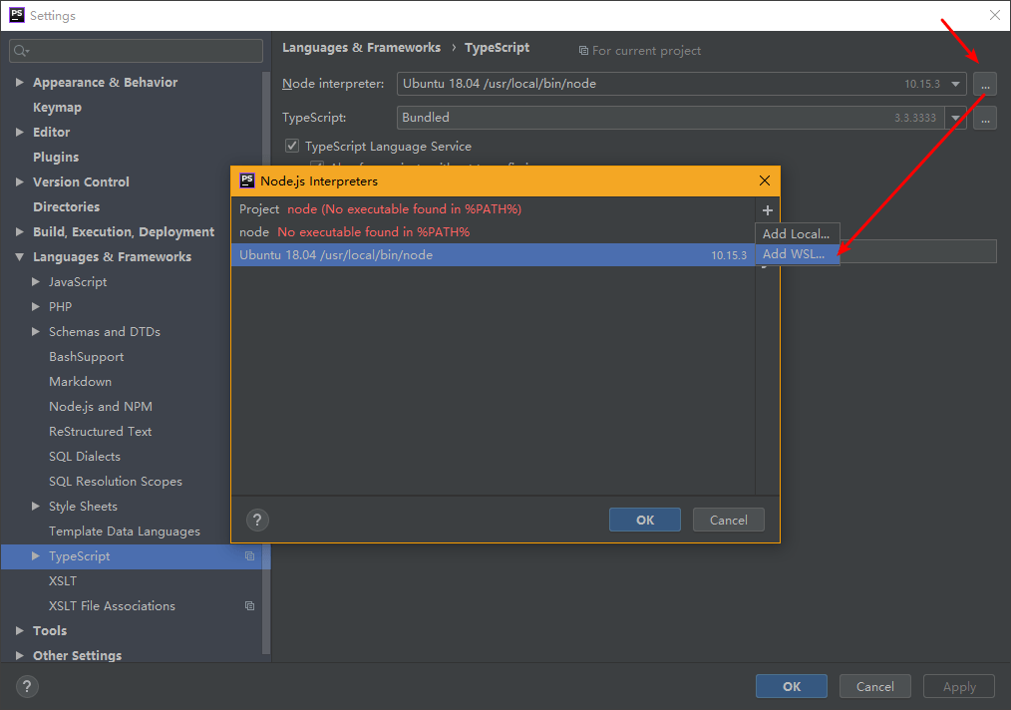Open Directories settings page
1011x710 pixels.
coord(67,206)
